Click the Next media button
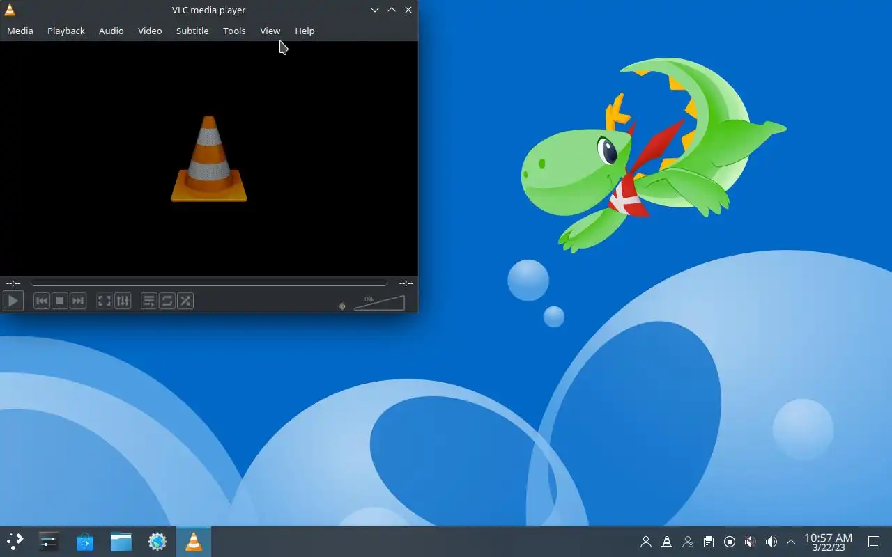Viewport: 892px width, 557px height. [78, 301]
